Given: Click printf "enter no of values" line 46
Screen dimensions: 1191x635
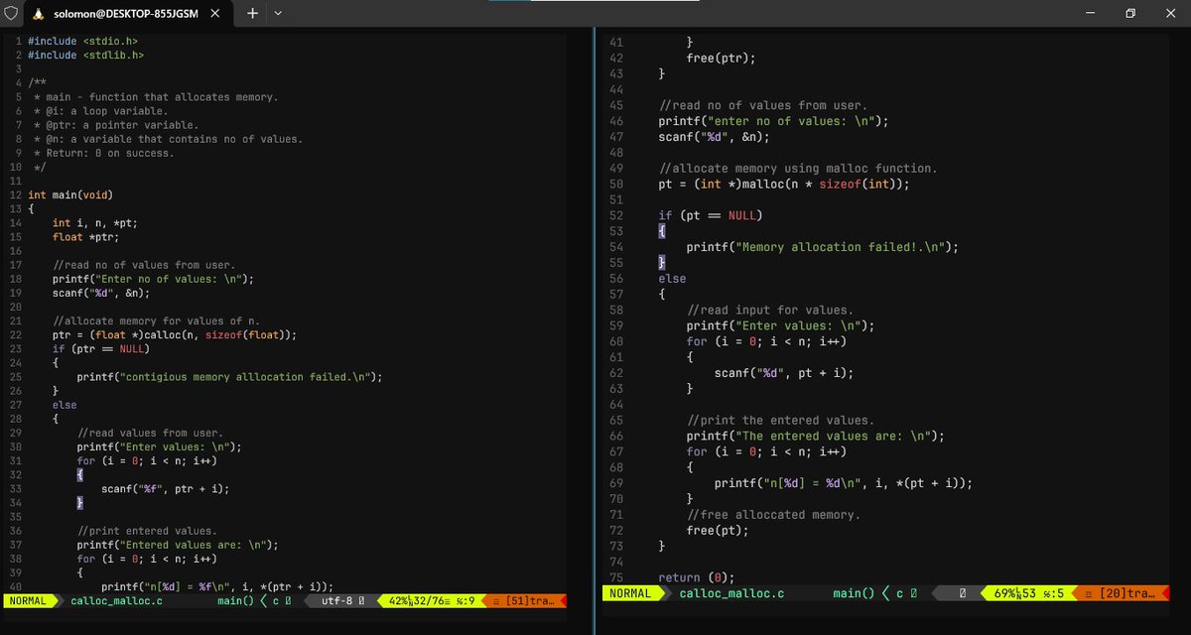Looking at the screenshot, I should tap(774, 121).
